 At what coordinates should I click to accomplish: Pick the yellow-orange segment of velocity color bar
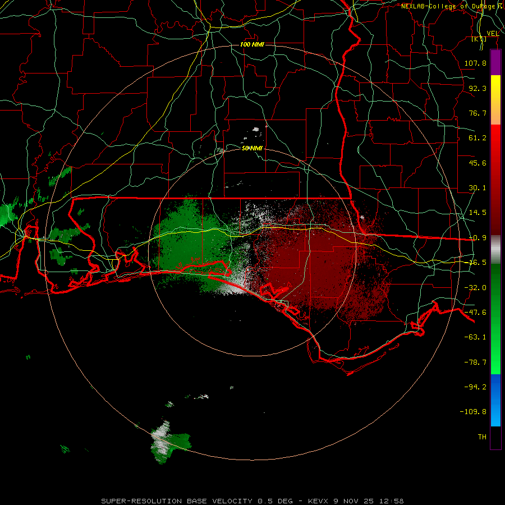[x=495, y=100]
